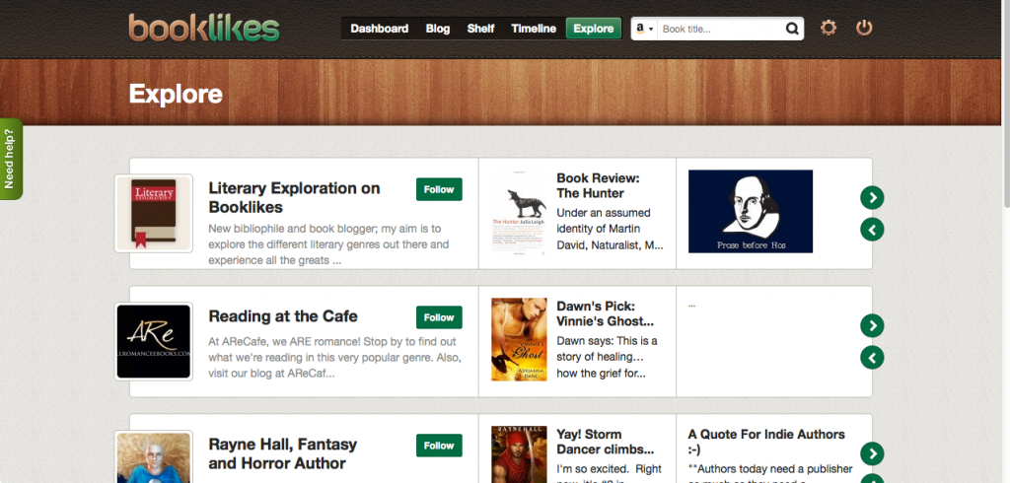Click the Book title search field

pyautogui.click(x=720, y=29)
